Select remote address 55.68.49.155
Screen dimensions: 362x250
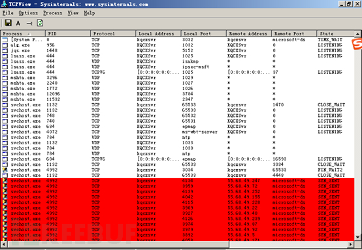[x=244, y=197]
